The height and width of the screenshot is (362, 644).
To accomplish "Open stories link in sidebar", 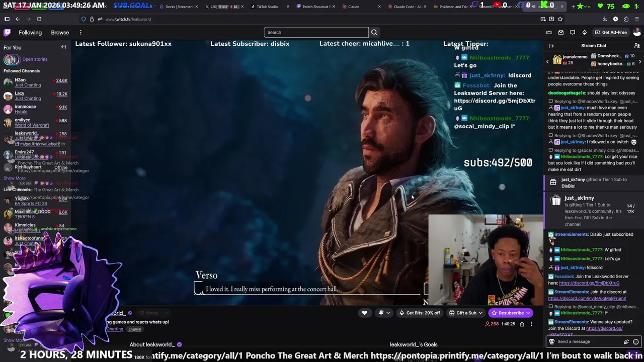I will [x=35, y=59].
